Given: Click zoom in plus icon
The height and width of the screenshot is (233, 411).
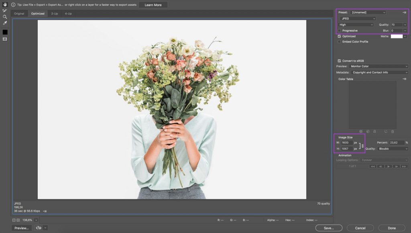Looking at the screenshot, I should point(18,220).
